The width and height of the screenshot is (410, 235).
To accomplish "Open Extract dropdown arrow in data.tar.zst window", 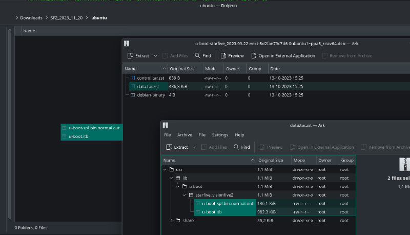I will [x=195, y=147].
